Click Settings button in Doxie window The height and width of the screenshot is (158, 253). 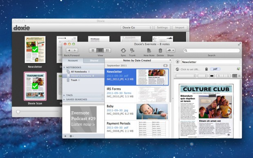click(162, 28)
